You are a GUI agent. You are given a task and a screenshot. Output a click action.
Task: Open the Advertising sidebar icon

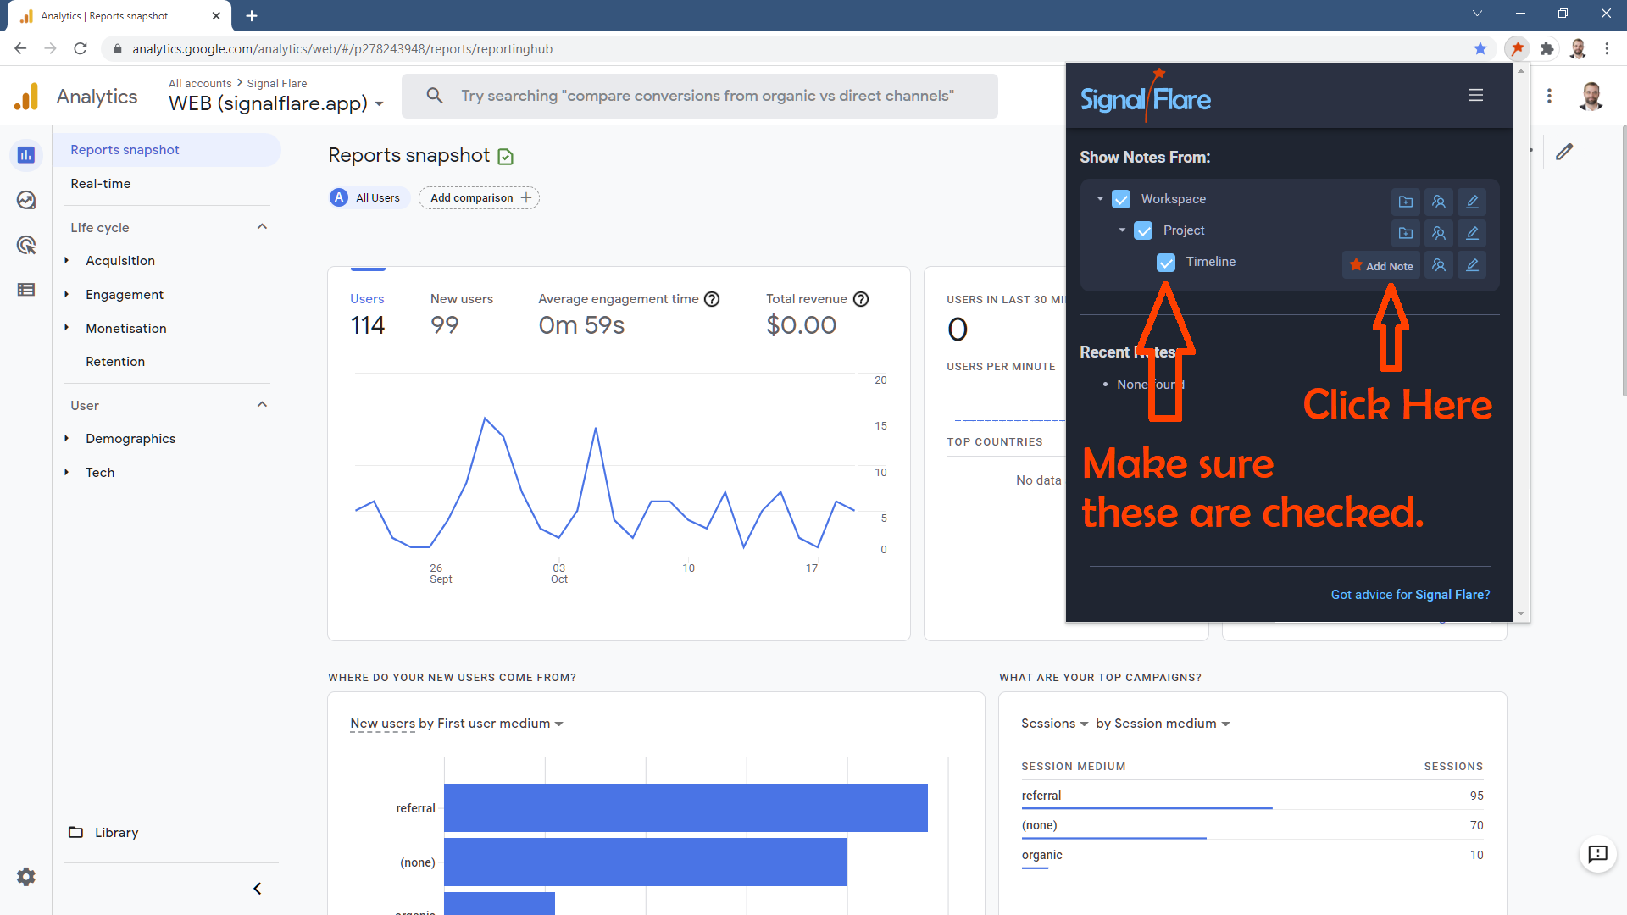26,245
